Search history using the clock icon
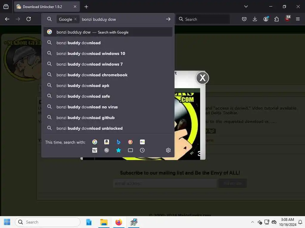The width and height of the screenshot is (305, 228). click(142, 150)
